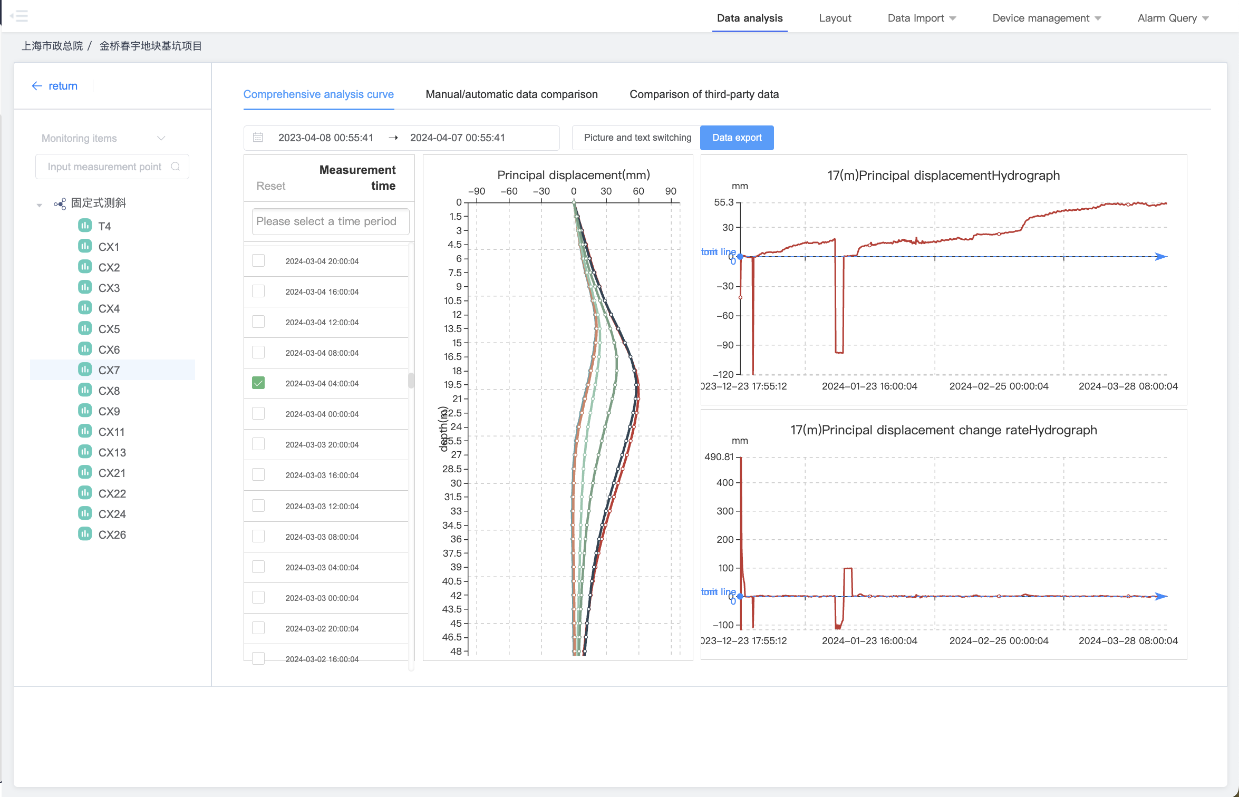The height and width of the screenshot is (797, 1239).
Task: Click the chart icon for CX6
Action: 85,349
